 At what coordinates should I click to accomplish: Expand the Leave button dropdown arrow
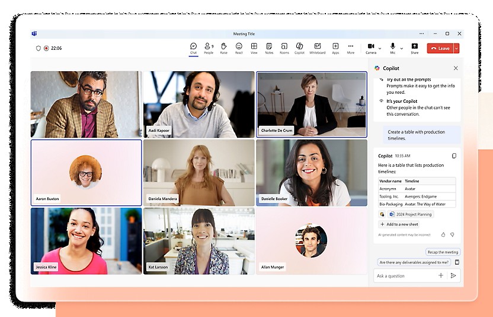[456, 48]
